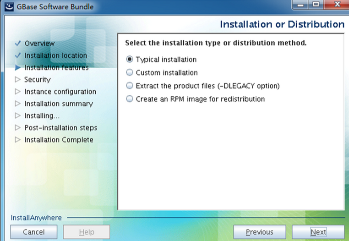This screenshot has height=241, width=349.
Task: Click the Installation summary step label
Action: point(59,104)
